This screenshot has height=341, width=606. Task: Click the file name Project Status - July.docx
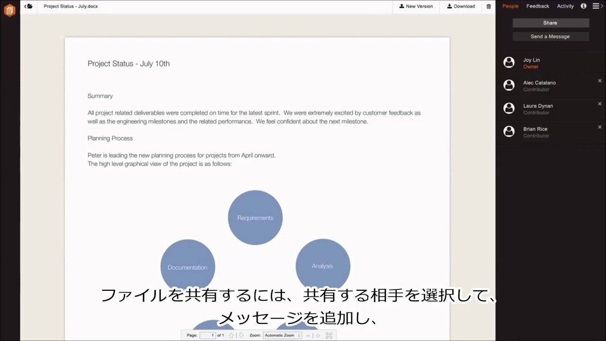pyautogui.click(x=71, y=6)
